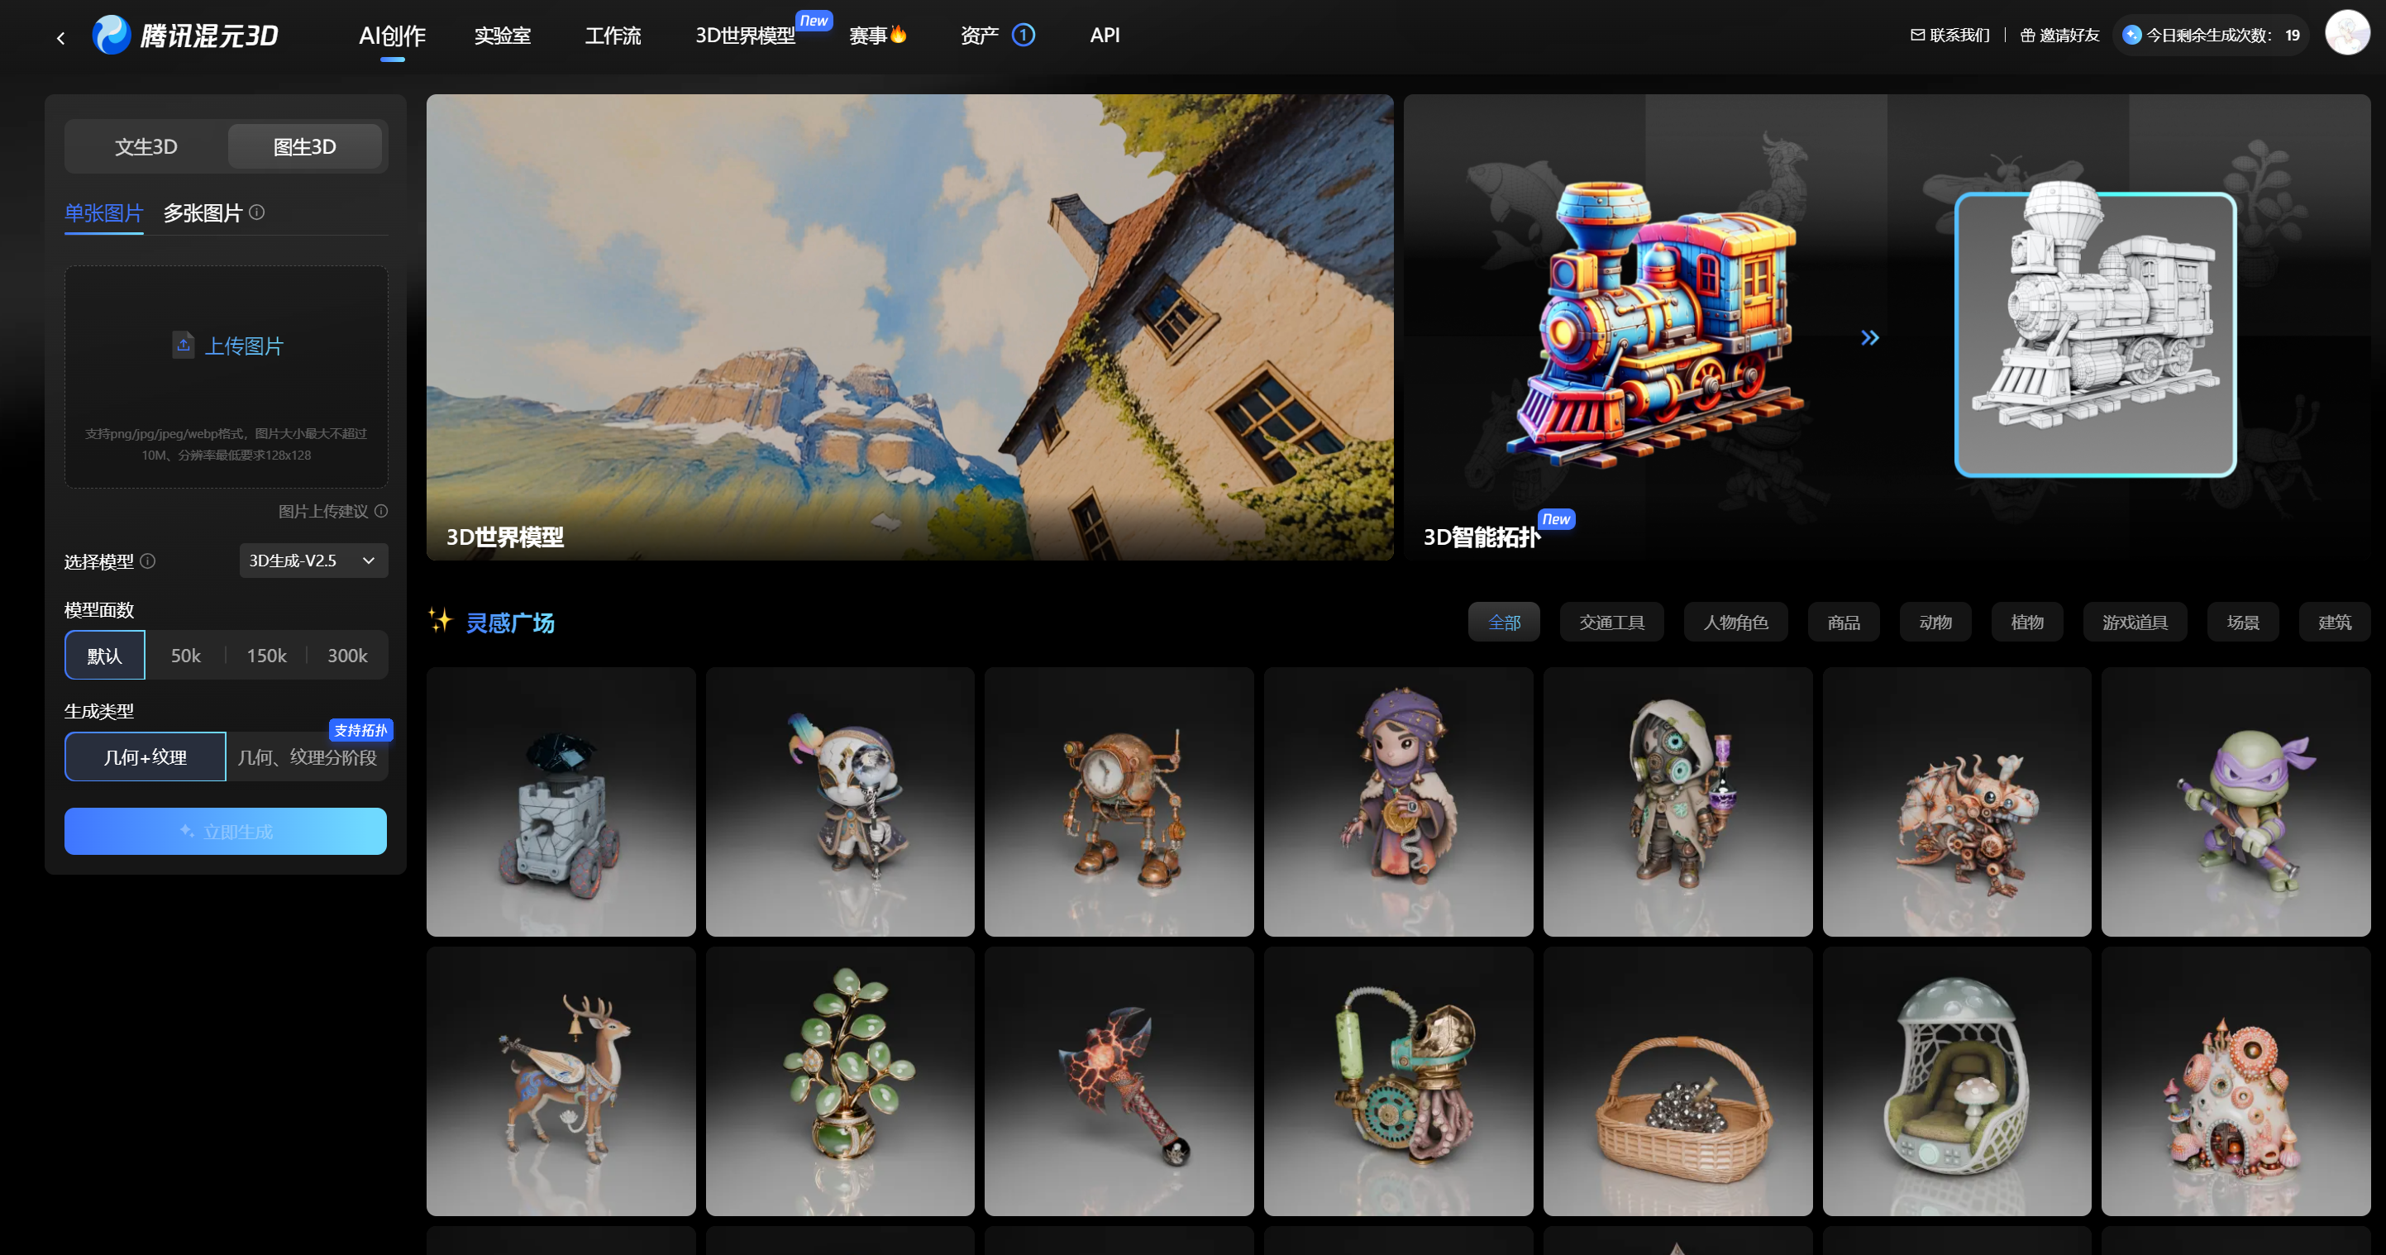Image resolution: width=2386 pixels, height=1255 pixels.
Task: Click the info icon beside 图片上传建议
Action: click(x=382, y=511)
